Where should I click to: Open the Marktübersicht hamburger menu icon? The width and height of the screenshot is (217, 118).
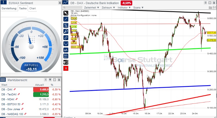click(3, 80)
